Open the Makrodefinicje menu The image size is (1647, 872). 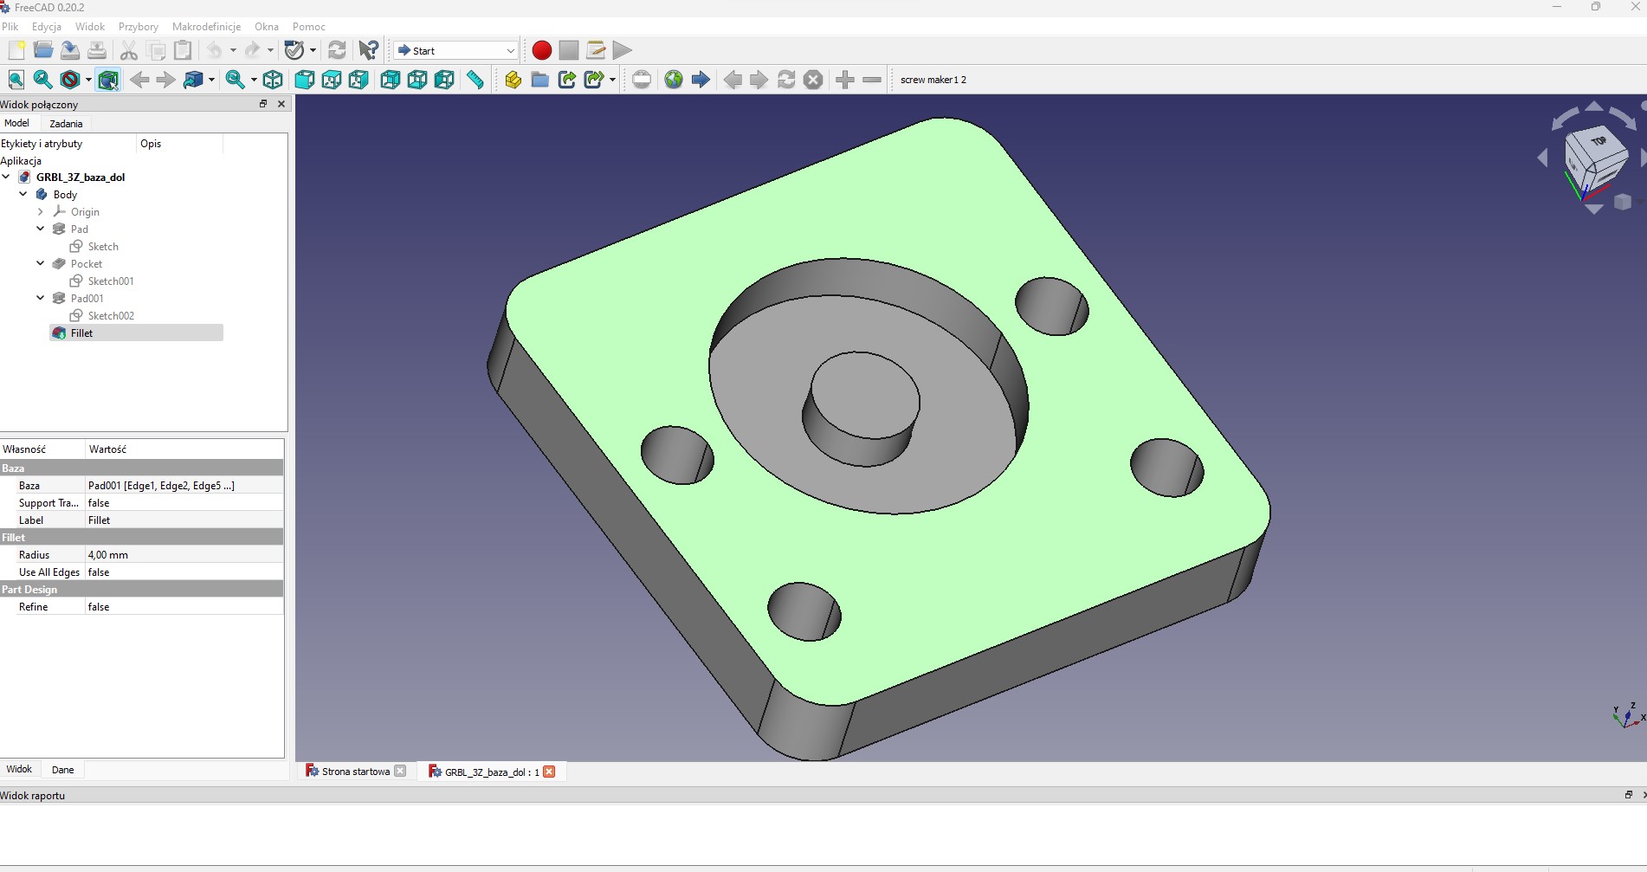click(x=206, y=27)
